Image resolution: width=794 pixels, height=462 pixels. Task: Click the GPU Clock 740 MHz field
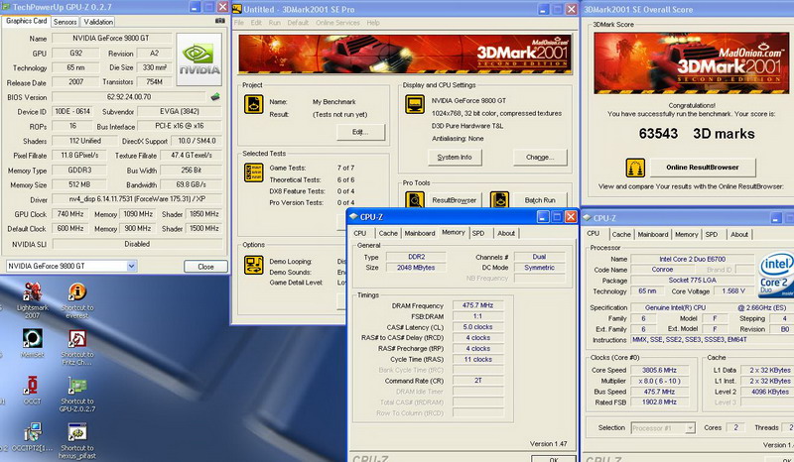[70, 214]
